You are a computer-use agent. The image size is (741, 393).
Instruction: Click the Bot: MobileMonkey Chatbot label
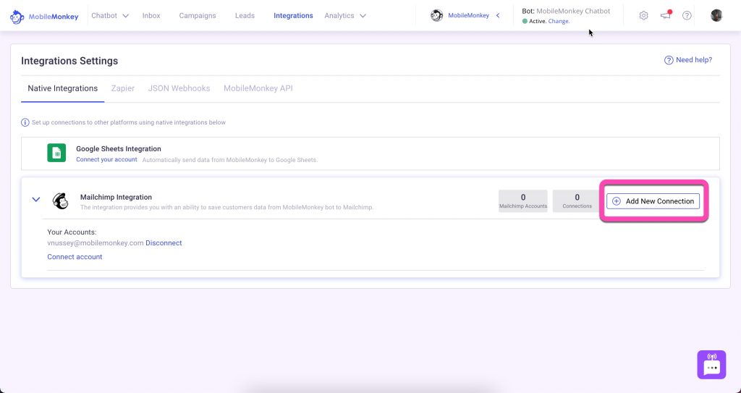(x=566, y=11)
